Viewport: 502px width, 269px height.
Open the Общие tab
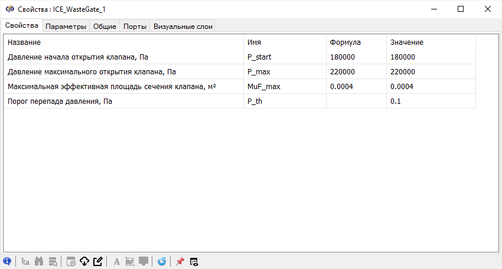(x=105, y=27)
